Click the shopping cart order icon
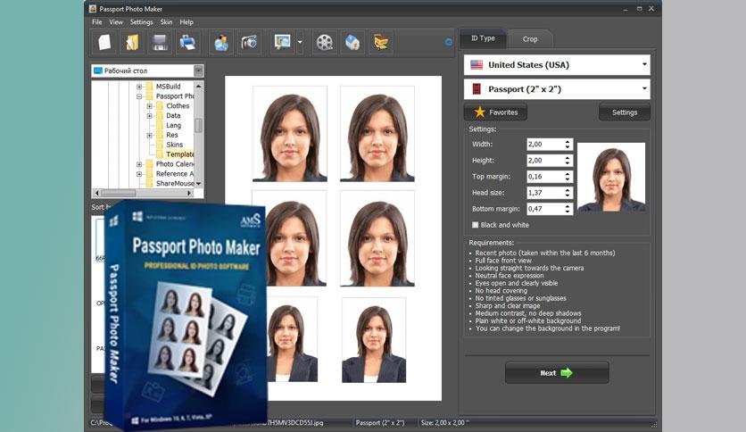This screenshot has width=746, height=432. pyautogui.click(x=381, y=43)
